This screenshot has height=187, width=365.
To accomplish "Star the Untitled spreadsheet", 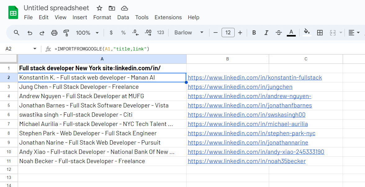I will point(99,8).
